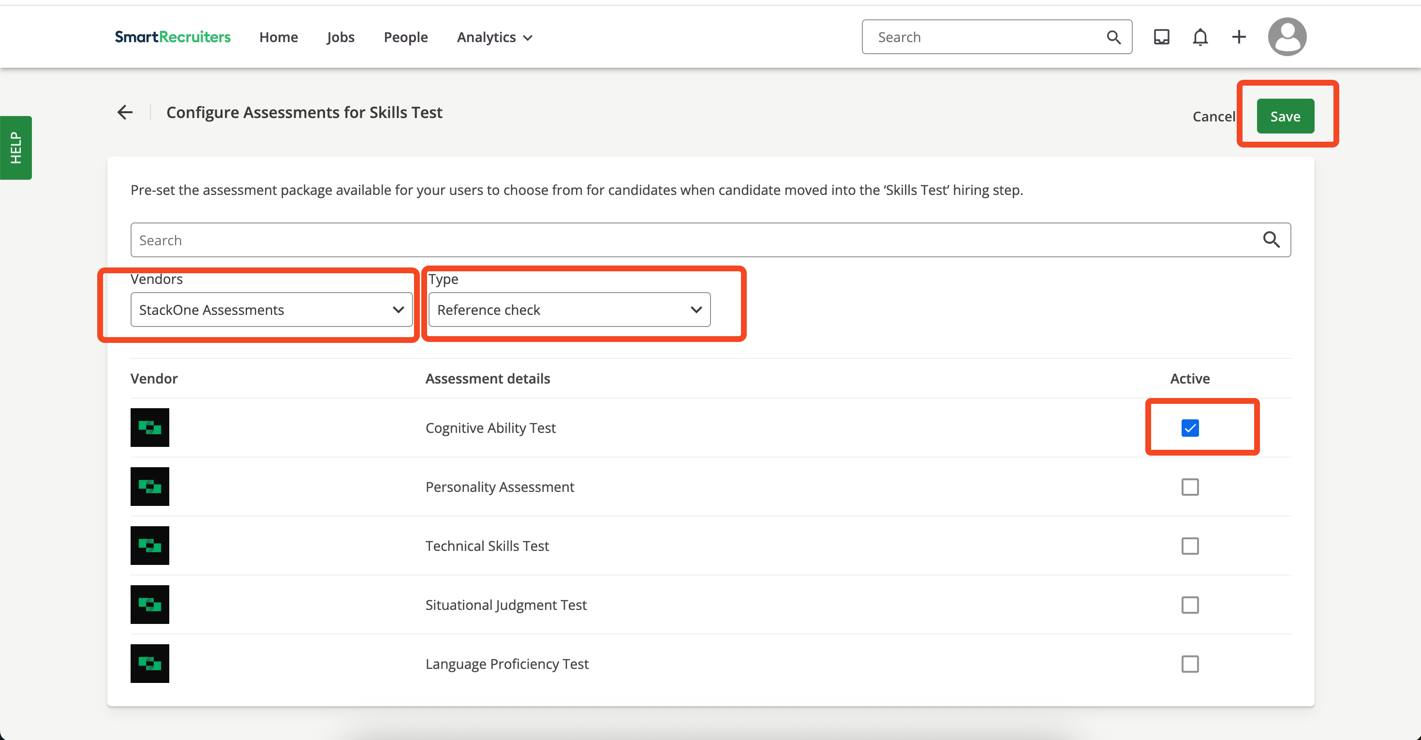Enable the Personality Assessment checkbox
1421x740 pixels.
pyautogui.click(x=1190, y=486)
